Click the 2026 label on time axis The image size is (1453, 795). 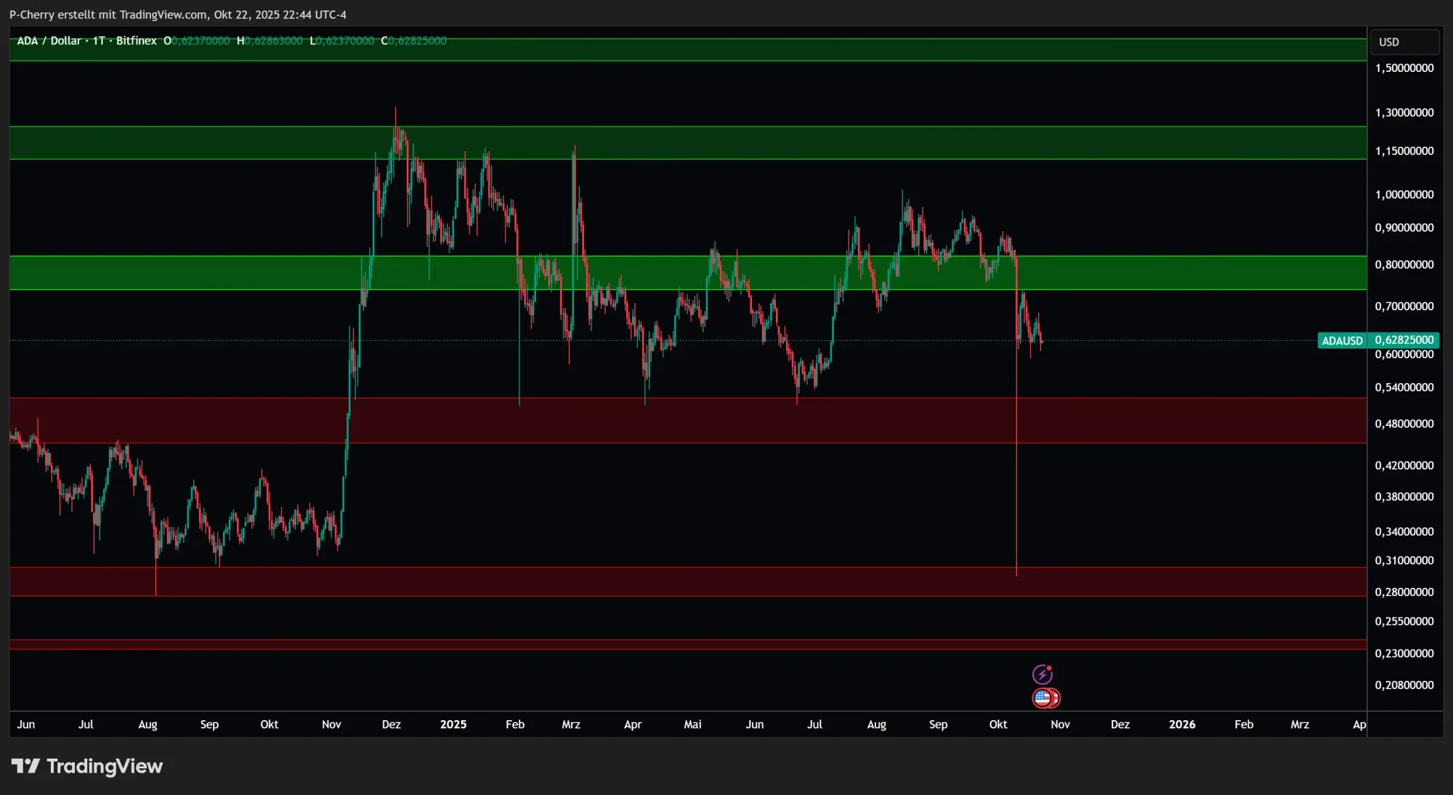tap(1182, 725)
